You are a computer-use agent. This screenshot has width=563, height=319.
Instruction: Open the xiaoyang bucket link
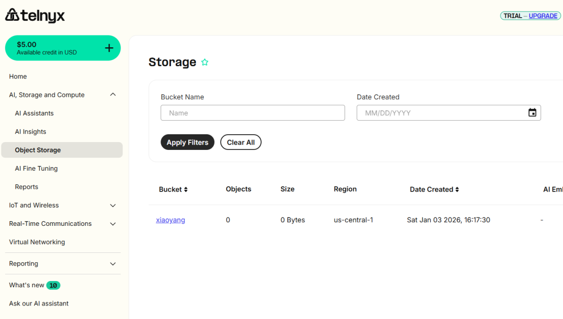pos(170,220)
